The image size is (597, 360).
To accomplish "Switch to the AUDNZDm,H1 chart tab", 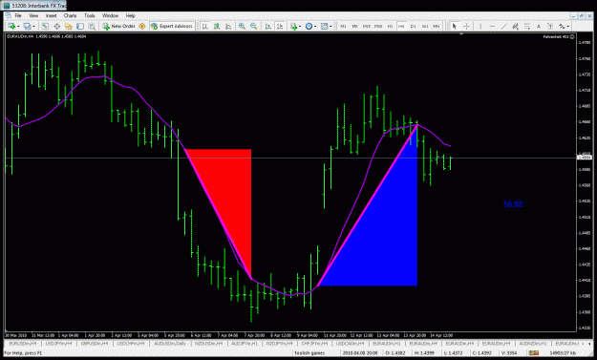I will [533, 344].
